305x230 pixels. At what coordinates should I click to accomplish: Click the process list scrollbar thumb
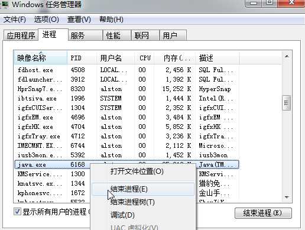pyautogui.click(x=287, y=103)
